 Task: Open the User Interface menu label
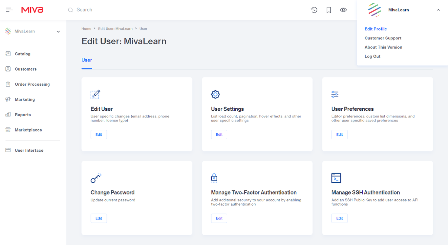[x=29, y=150]
